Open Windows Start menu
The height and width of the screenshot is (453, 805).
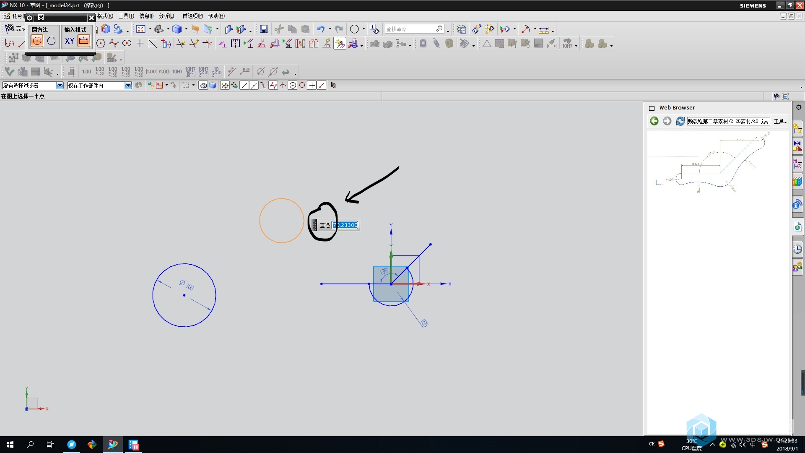point(10,445)
